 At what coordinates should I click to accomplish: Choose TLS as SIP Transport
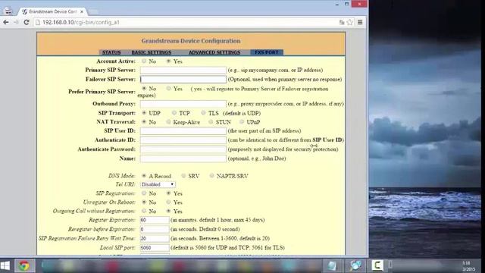click(x=204, y=113)
